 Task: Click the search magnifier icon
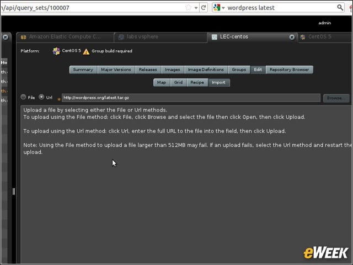340,7
